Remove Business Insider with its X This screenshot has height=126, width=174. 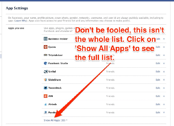coord(164,39)
